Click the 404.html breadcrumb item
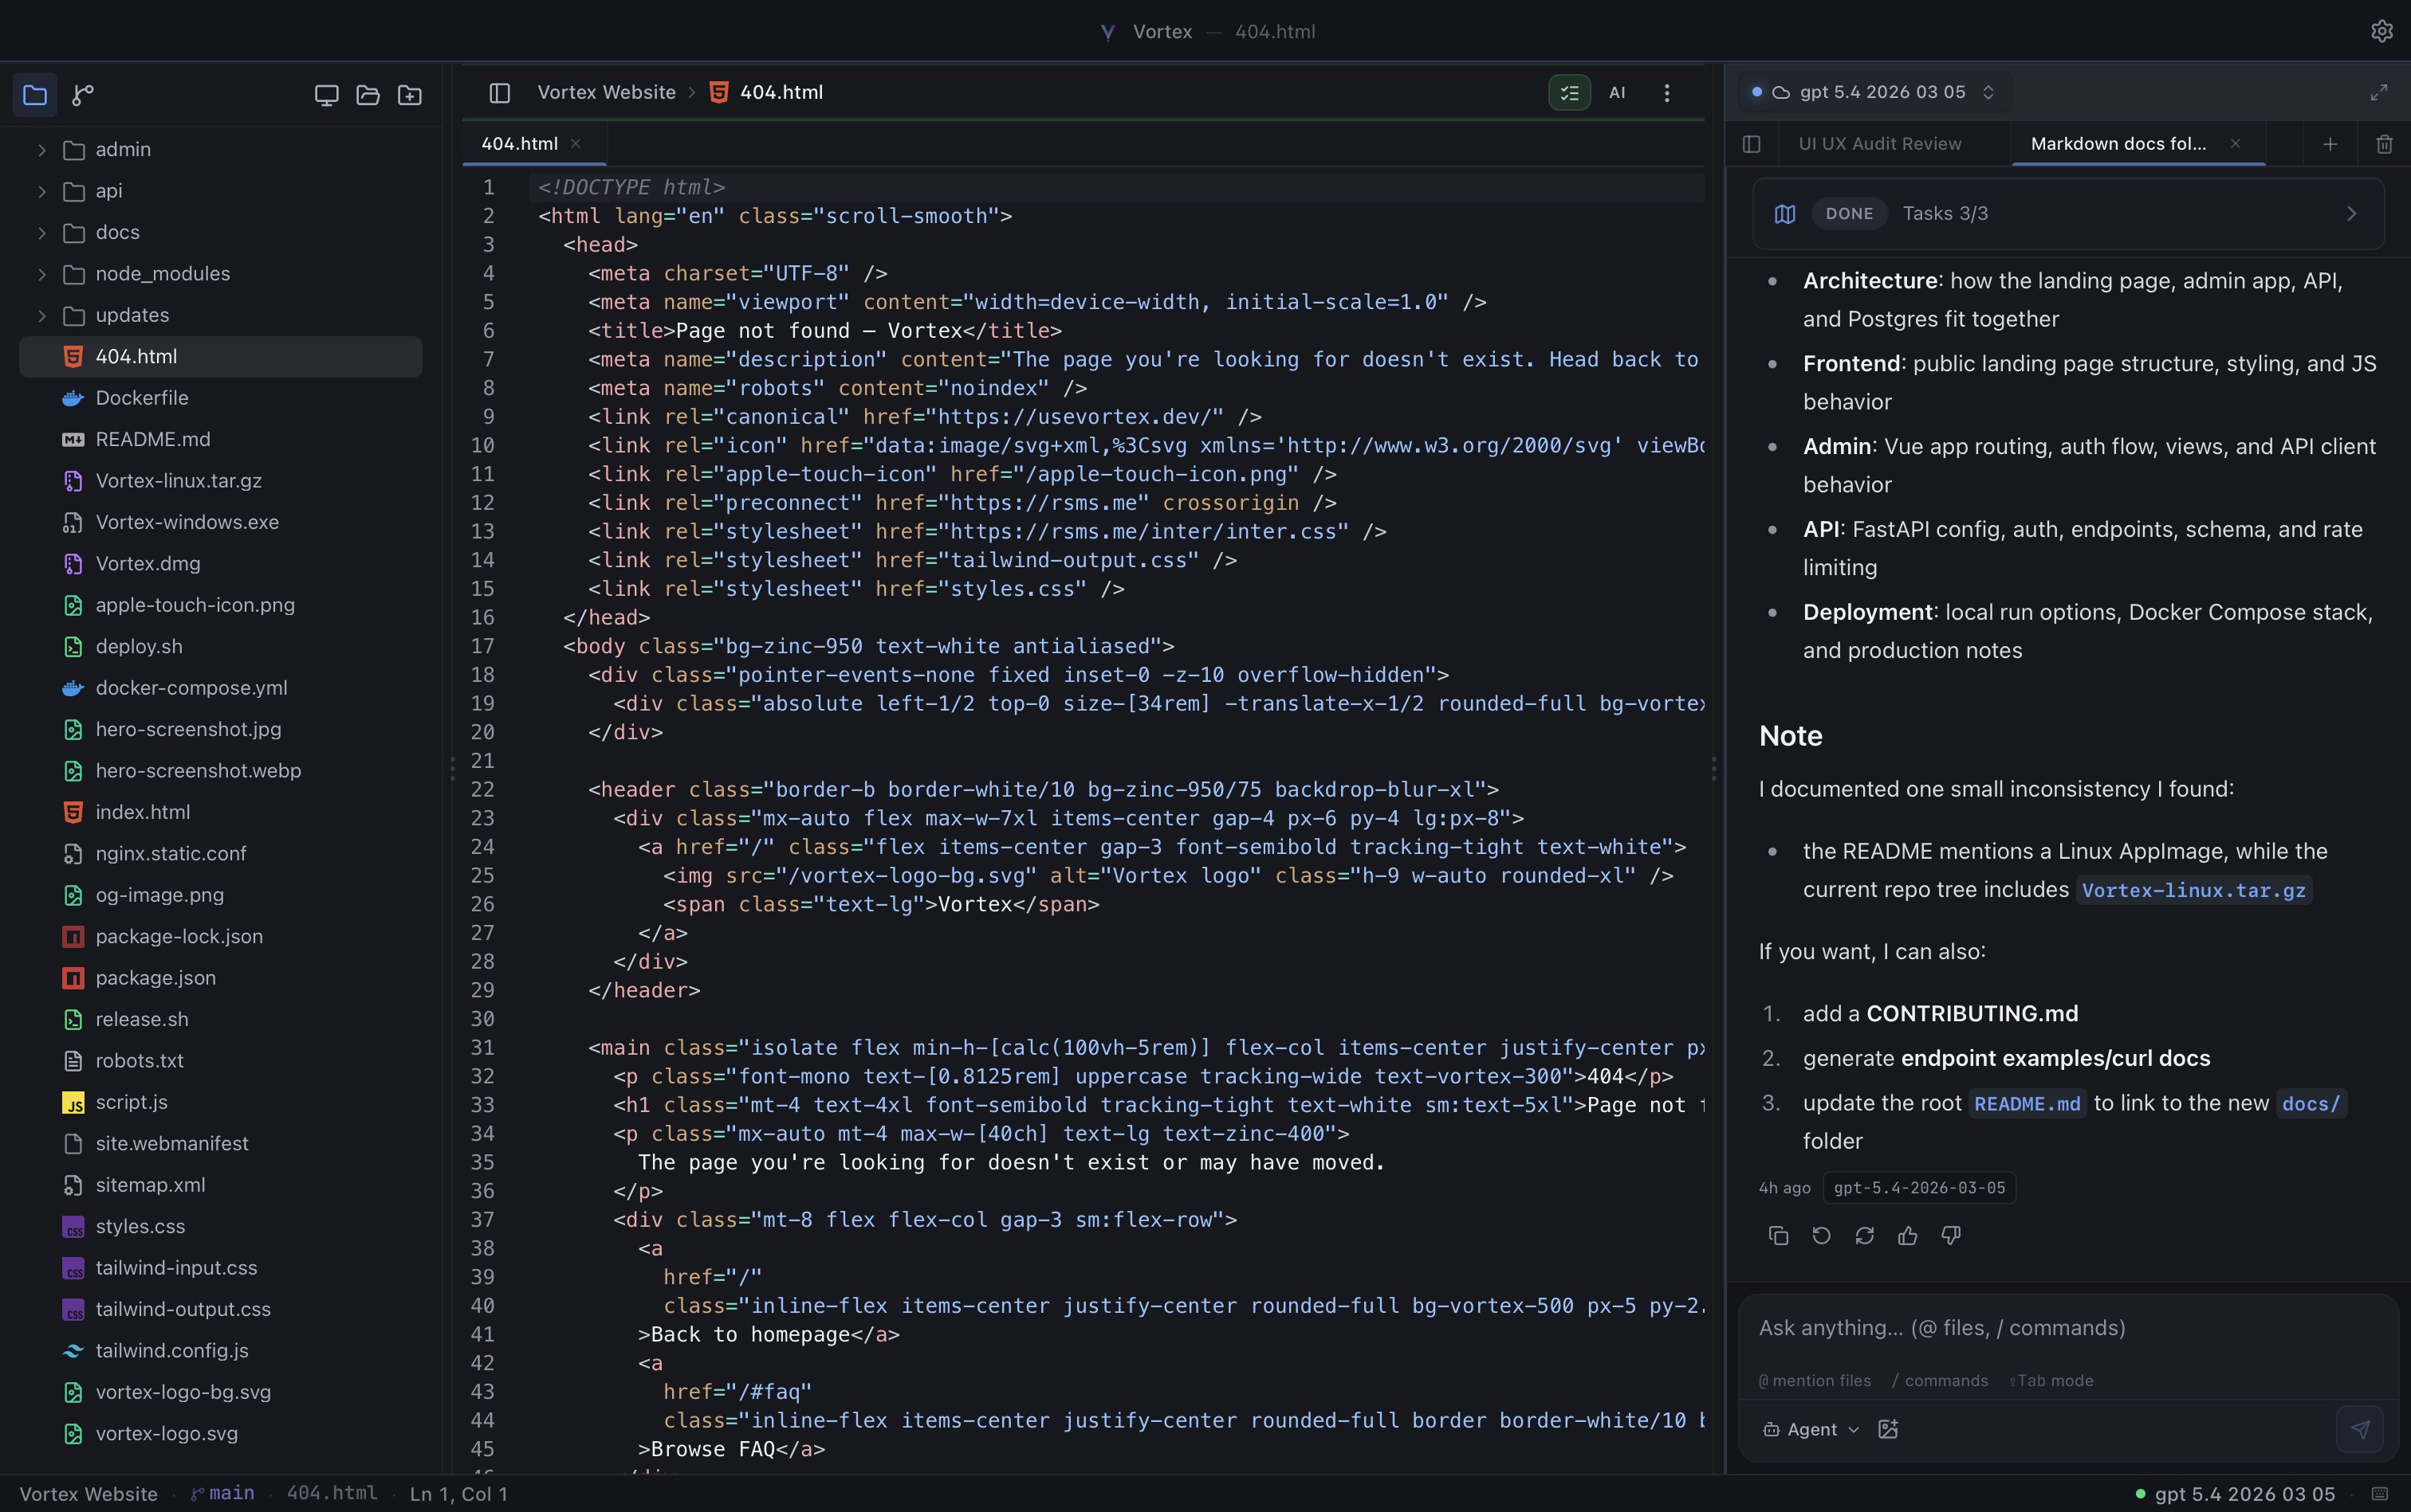This screenshot has width=2411, height=1512. (767, 92)
